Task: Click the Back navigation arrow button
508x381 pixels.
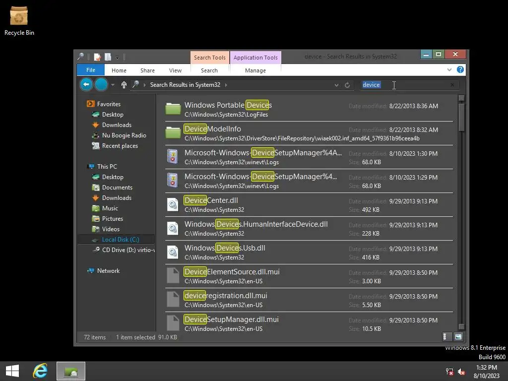Action: pos(86,85)
